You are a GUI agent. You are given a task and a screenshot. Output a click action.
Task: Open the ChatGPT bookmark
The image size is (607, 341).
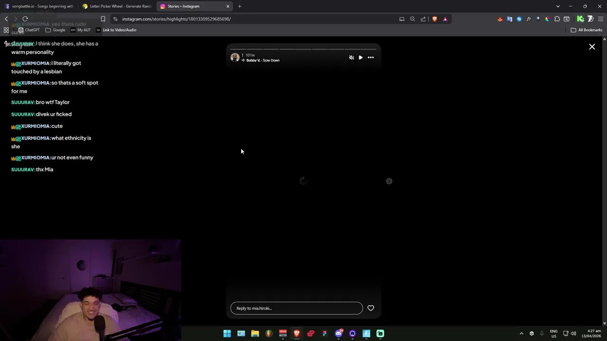click(29, 30)
